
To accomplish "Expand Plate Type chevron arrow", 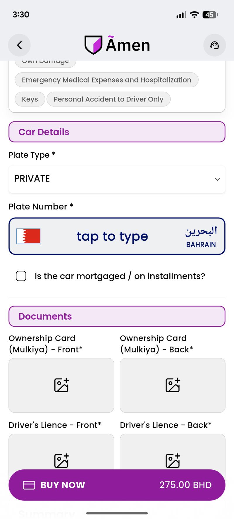I will tap(217, 179).
